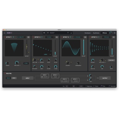The image size is (119, 119).
Task: Select the Series routing mode
Action: [14, 78]
